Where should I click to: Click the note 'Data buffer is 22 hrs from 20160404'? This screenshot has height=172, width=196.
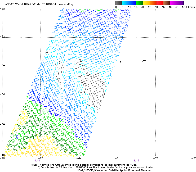coord(64,168)
